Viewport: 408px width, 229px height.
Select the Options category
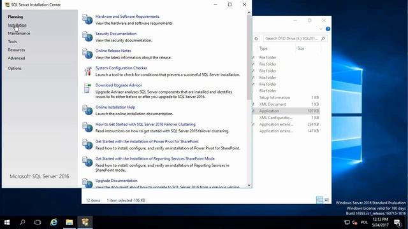tap(15, 68)
